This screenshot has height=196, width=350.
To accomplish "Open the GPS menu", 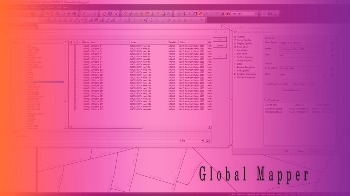I will 59,7.
